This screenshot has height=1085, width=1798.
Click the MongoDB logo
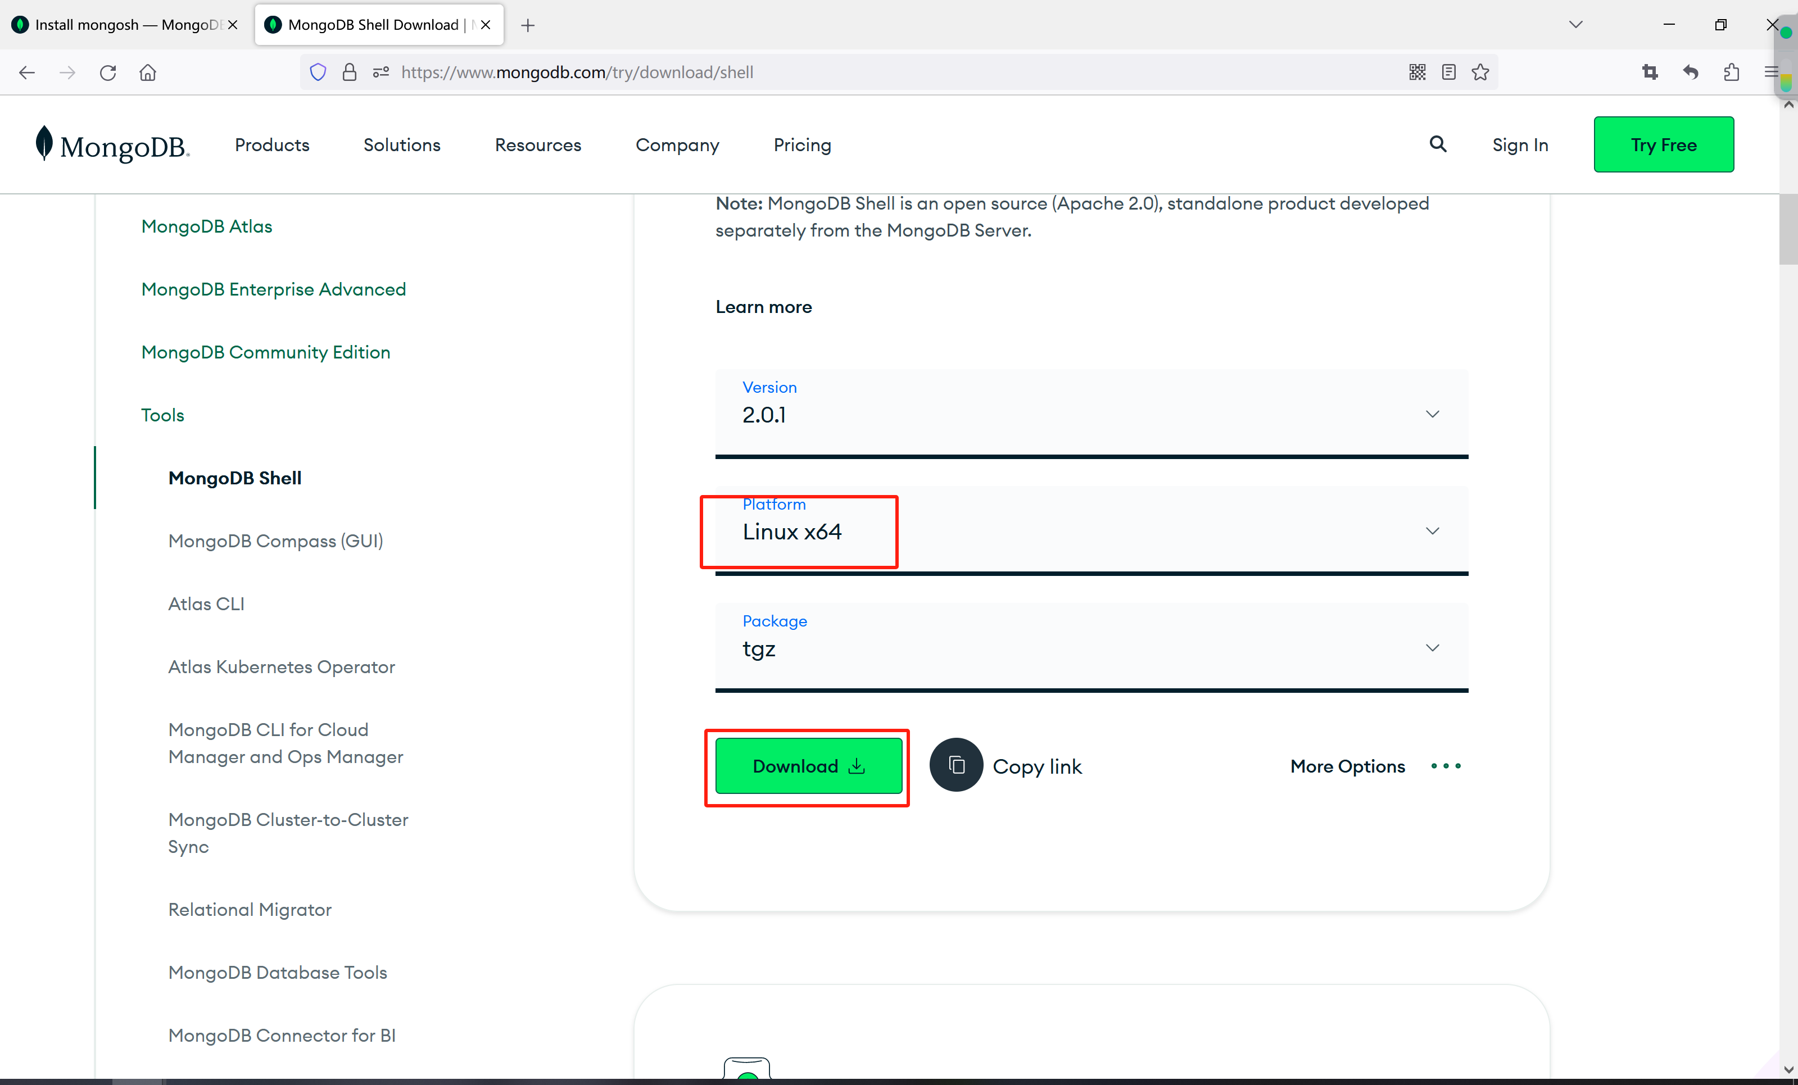coord(112,144)
